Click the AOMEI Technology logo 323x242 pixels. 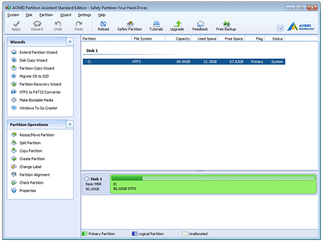[301, 26]
